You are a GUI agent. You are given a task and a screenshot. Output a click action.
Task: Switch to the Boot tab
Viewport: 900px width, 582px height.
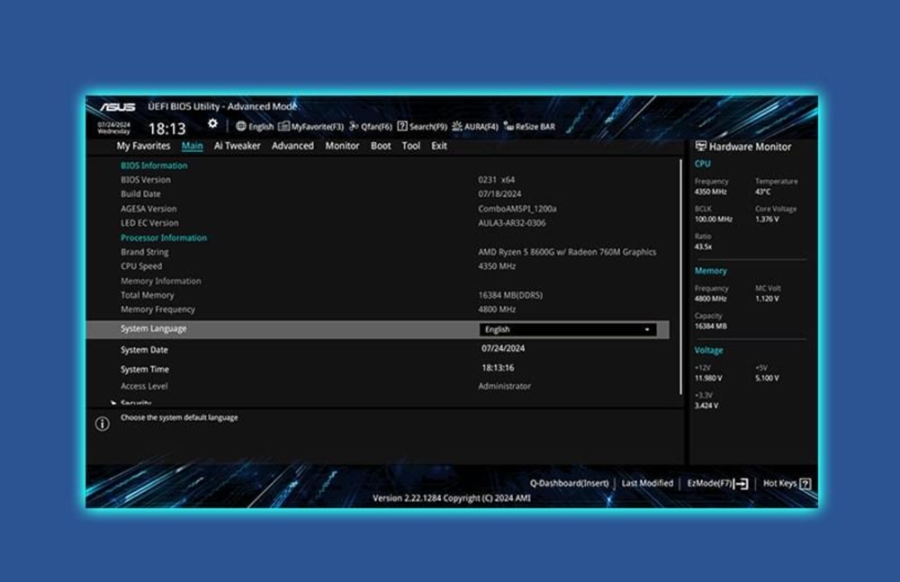pos(381,146)
